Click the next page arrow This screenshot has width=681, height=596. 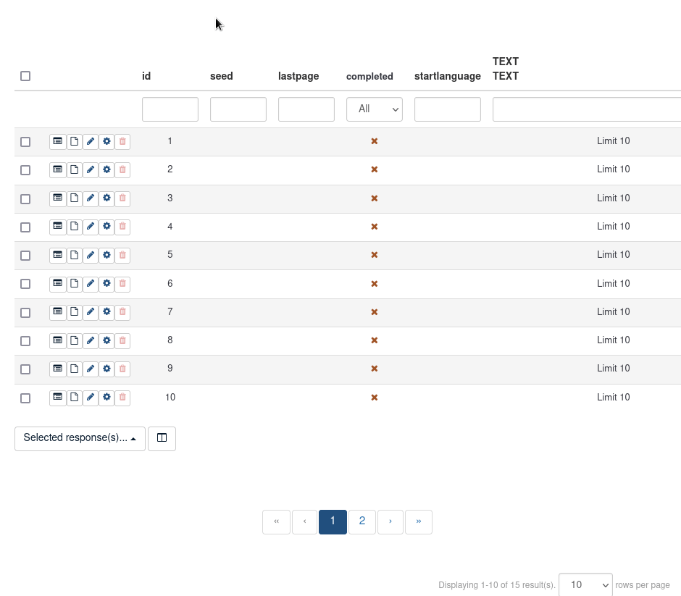[x=390, y=521]
